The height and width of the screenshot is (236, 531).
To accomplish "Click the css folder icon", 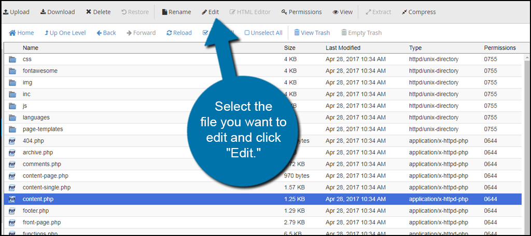I will pos(12,60).
